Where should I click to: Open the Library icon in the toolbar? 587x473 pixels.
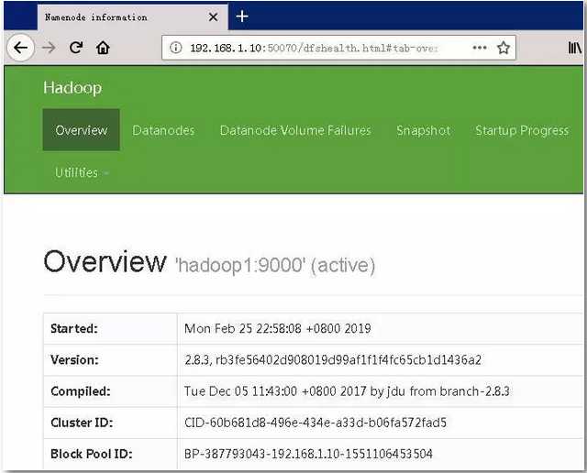pyautogui.click(x=575, y=48)
